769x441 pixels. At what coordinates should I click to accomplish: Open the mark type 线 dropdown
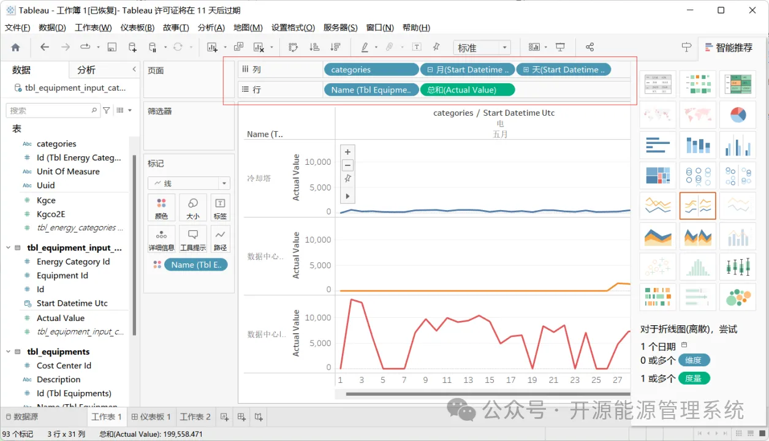pos(189,183)
